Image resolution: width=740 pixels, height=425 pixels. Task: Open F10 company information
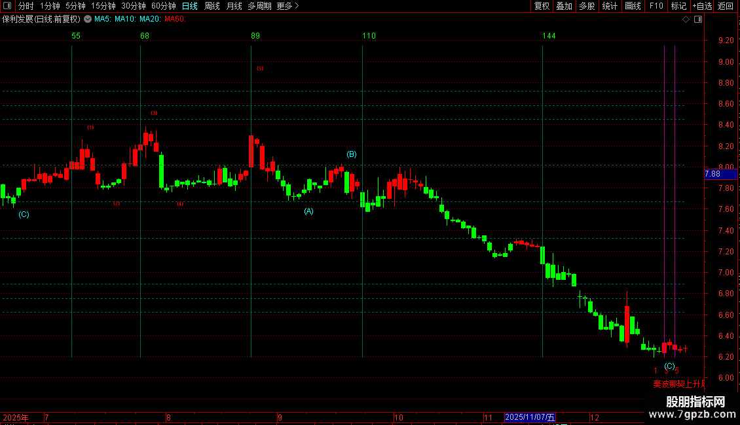click(656, 6)
